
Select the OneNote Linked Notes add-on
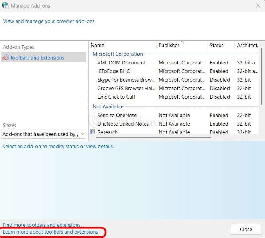[x=123, y=124]
